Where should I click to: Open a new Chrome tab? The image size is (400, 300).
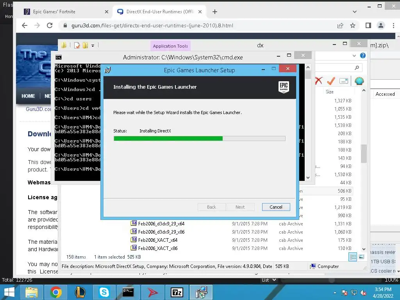pyautogui.click(x=215, y=12)
